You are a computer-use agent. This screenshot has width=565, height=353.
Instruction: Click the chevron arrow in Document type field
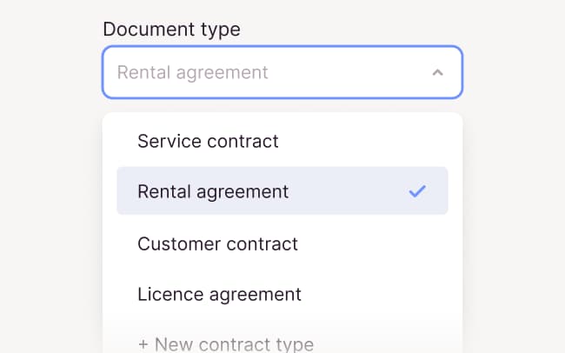tap(437, 72)
